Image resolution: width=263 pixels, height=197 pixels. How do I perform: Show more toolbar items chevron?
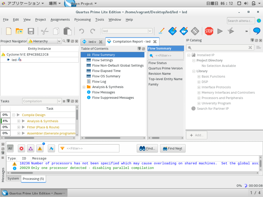click(247, 31)
